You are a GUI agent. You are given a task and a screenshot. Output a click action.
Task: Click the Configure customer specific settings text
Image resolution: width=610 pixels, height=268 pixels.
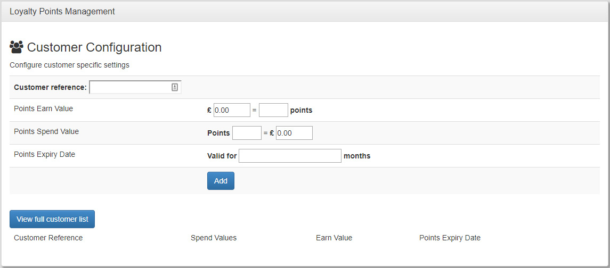(69, 65)
